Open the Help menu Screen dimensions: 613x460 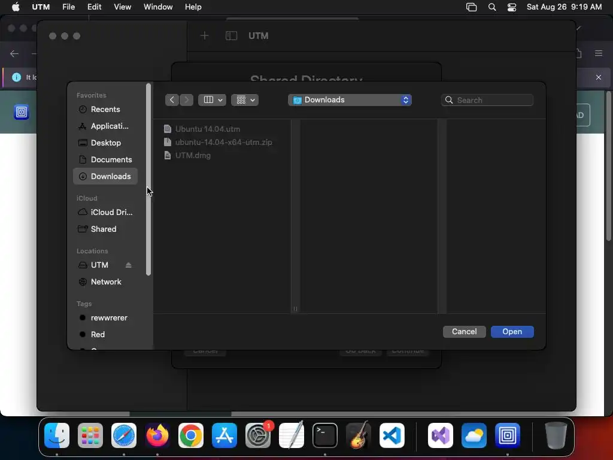tap(193, 7)
